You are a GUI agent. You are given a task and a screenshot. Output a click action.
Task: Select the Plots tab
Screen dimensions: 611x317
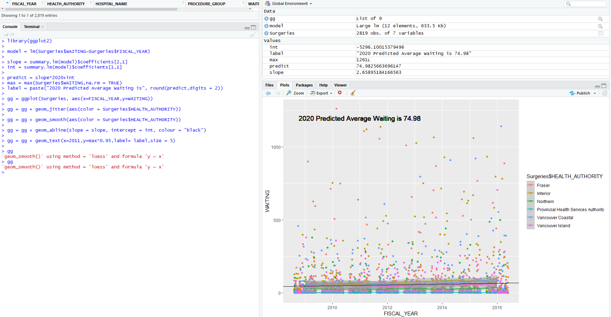(x=285, y=85)
